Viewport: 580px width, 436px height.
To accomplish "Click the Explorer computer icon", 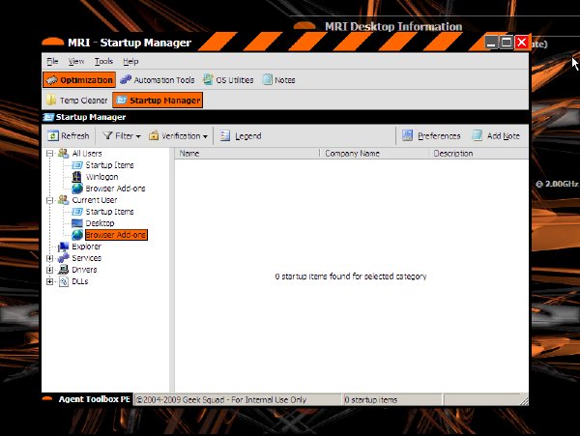I will pyautogui.click(x=63, y=247).
